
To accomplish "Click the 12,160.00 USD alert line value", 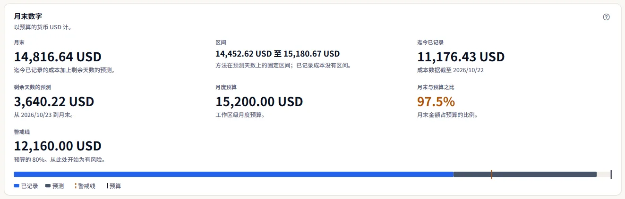I will (x=58, y=146).
